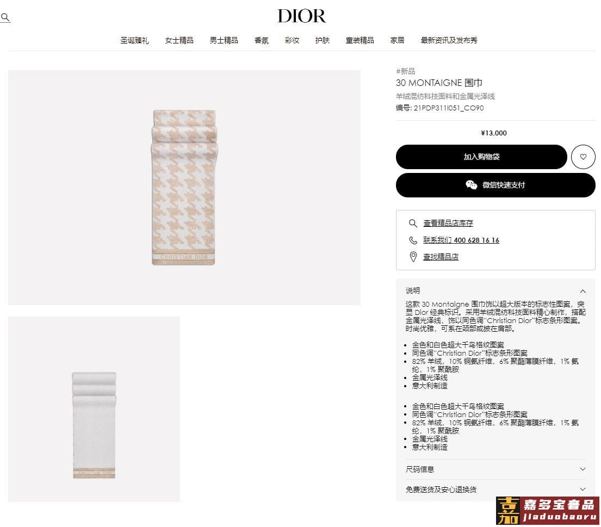Pay using 微信快速支付 button
The height and width of the screenshot is (527, 601).
(x=495, y=185)
